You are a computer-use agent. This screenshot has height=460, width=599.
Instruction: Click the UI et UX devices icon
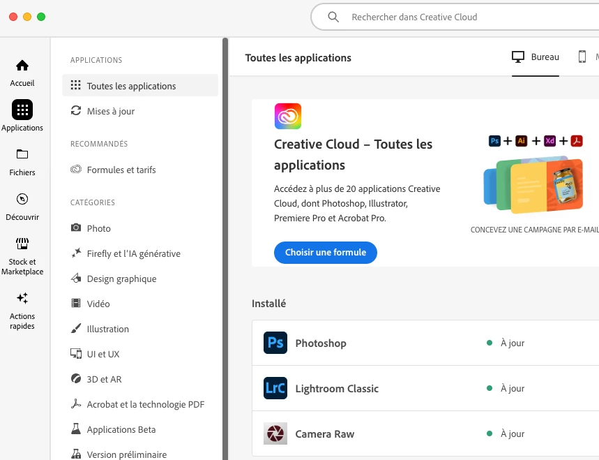click(x=75, y=353)
